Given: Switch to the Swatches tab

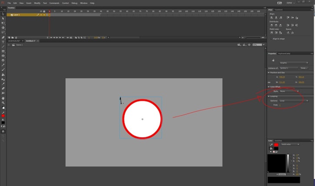Looking at the screenshot, I should [x=279, y=140].
